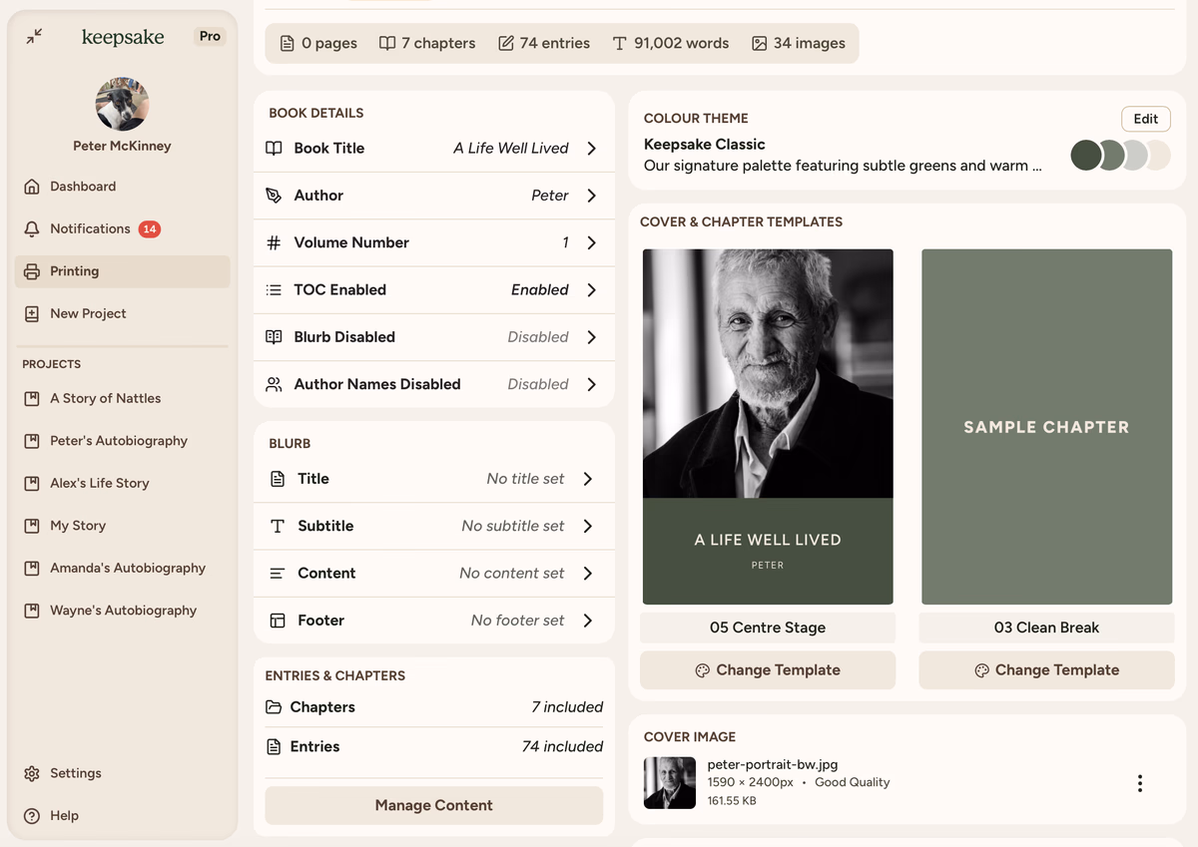
Task: Click the Dashboard home icon
Action: (32, 187)
